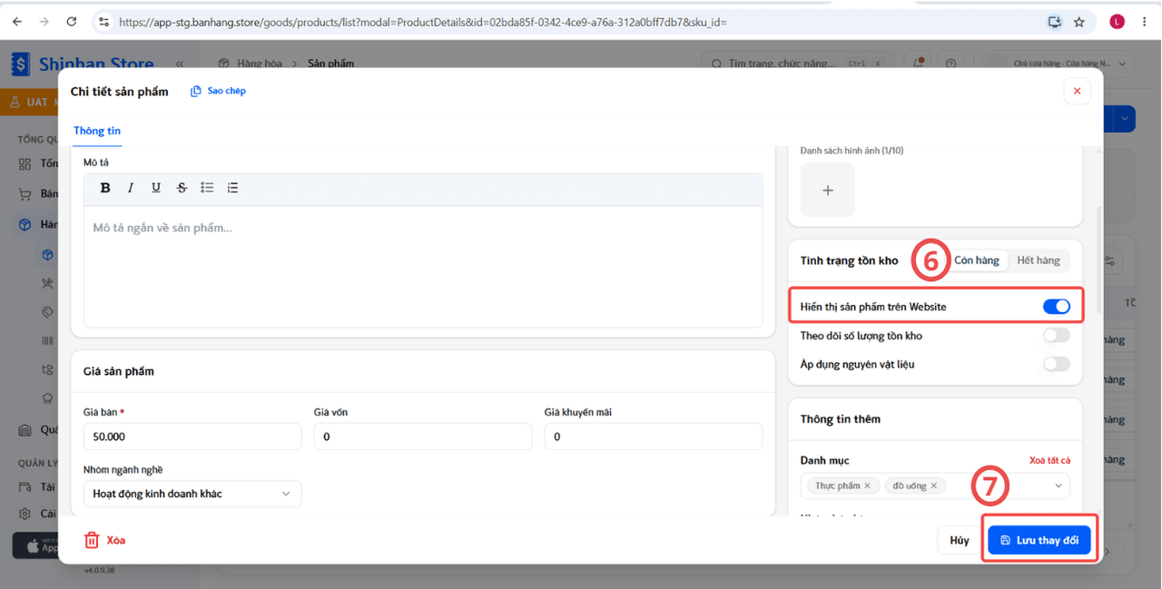The width and height of the screenshot is (1162, 589).
Task: Click the shopping cart icon in the sidebar
Action: (25, 194)
